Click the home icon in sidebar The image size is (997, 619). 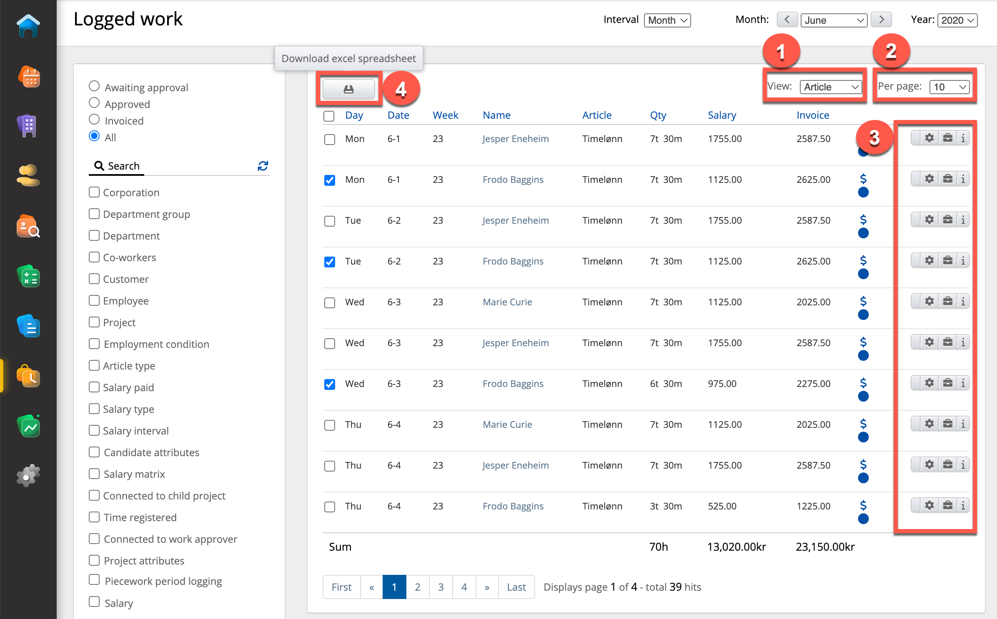(28, 26)
